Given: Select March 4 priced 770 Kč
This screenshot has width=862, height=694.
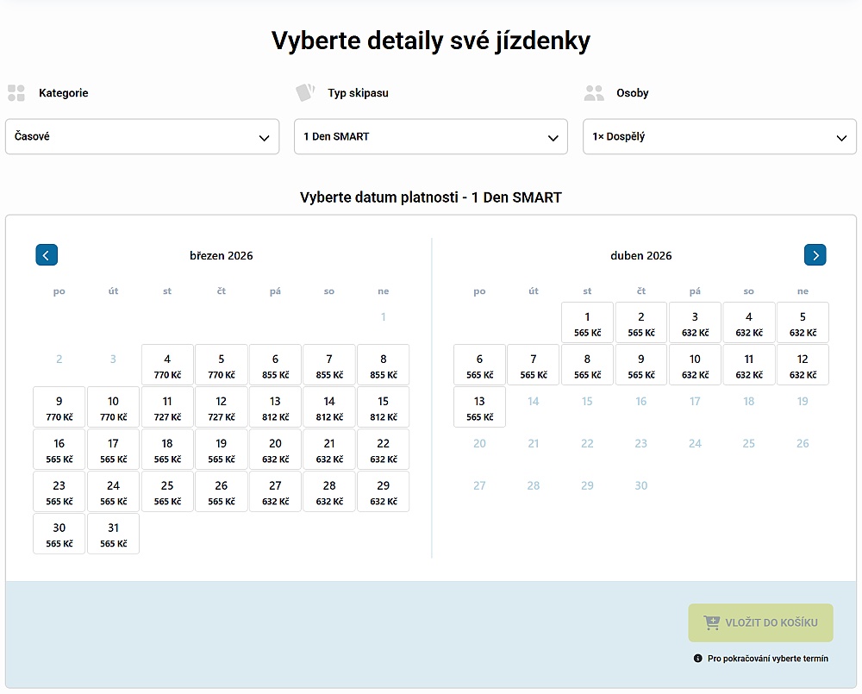Looking at the screenshot, I should pos(167,365).
